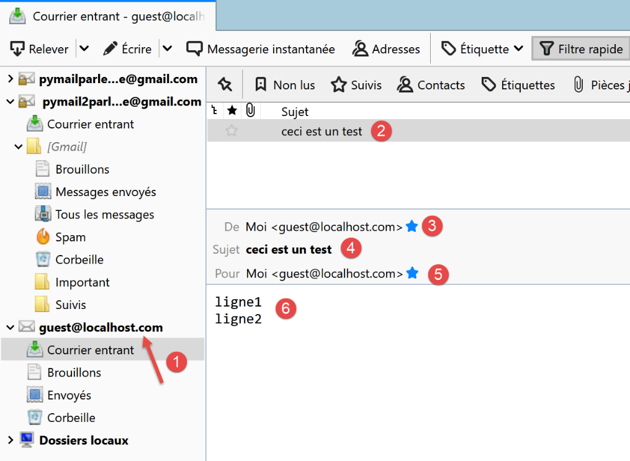This screenshot has height=461, width=630.
Task: Toggle the Filtre rapide button
Action: [x=582, y=49]
